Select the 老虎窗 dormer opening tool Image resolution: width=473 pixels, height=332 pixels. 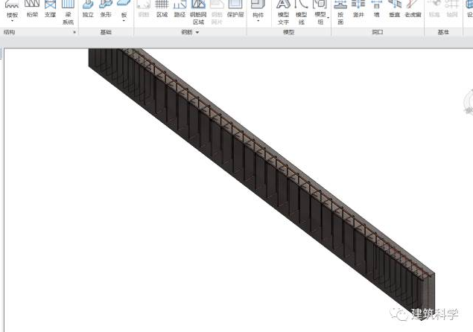pos(413,9)
